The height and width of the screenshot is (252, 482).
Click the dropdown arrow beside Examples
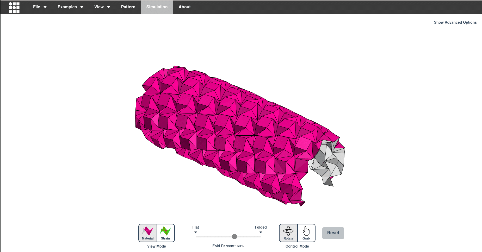click(x=82, y=7)
